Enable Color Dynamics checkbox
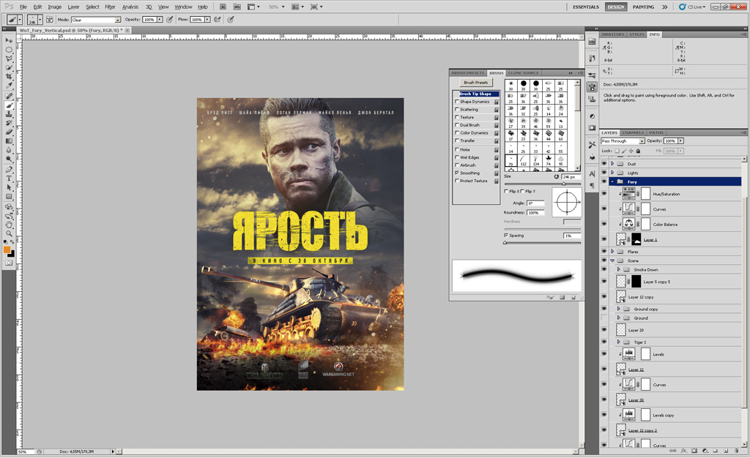This screenshot has width=750, height=458. [457, 132]
